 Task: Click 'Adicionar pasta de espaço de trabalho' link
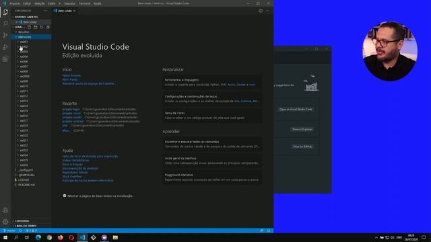click(89, 83)
